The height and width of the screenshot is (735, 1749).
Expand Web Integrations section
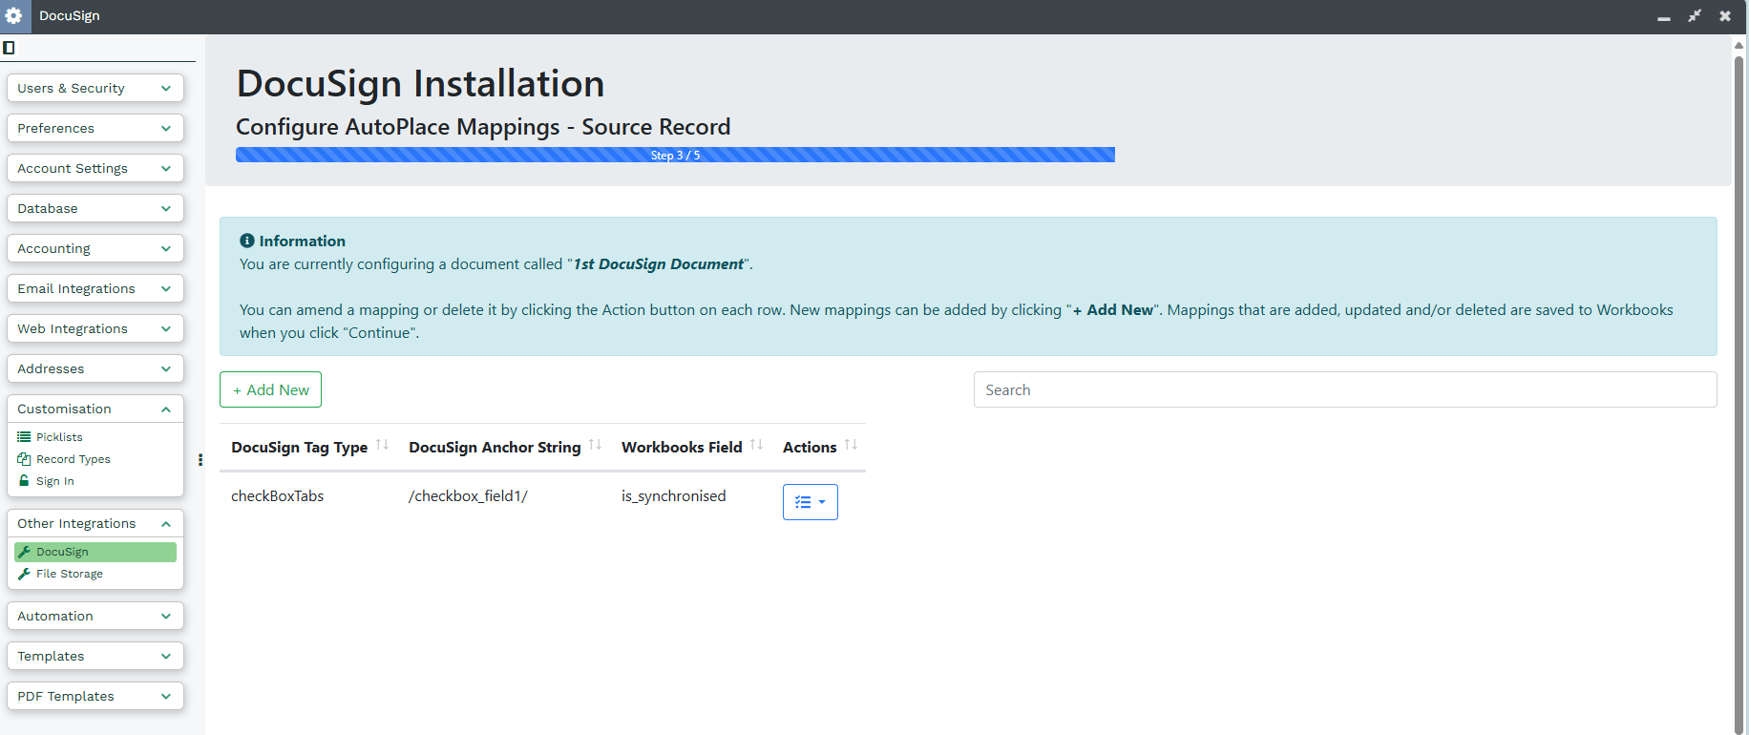click(95, 328)
